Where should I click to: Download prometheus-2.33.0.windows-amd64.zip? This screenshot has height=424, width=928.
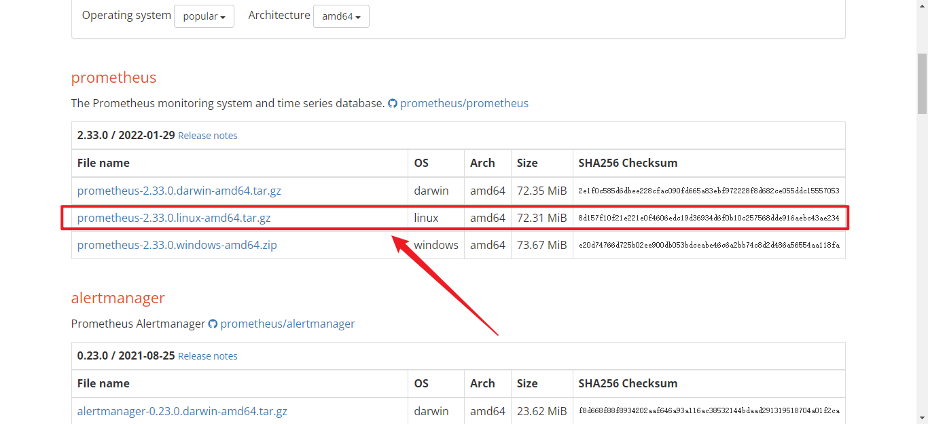[x=177, y=245]
